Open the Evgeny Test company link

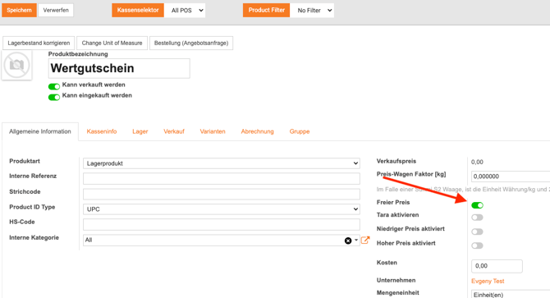click(x=488, y=282)
